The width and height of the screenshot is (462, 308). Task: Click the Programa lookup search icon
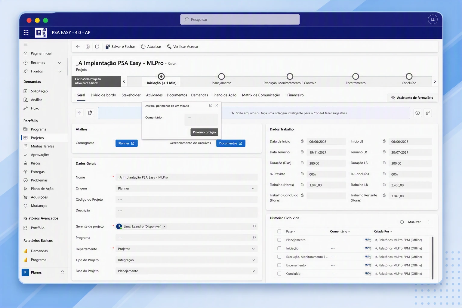(254, 238)
